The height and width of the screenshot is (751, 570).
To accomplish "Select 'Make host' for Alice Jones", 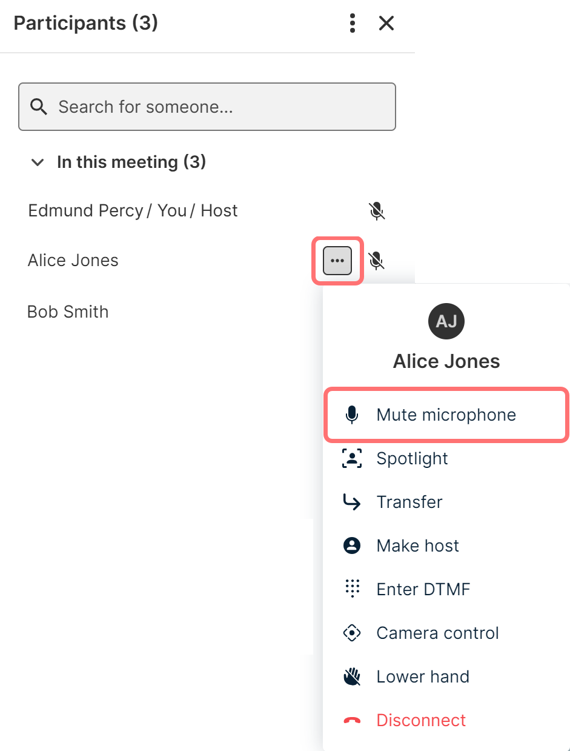I will [x=417, y=546].
